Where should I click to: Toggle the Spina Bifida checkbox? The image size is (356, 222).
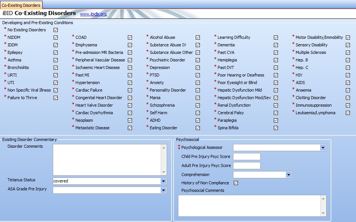pos(276,128)
